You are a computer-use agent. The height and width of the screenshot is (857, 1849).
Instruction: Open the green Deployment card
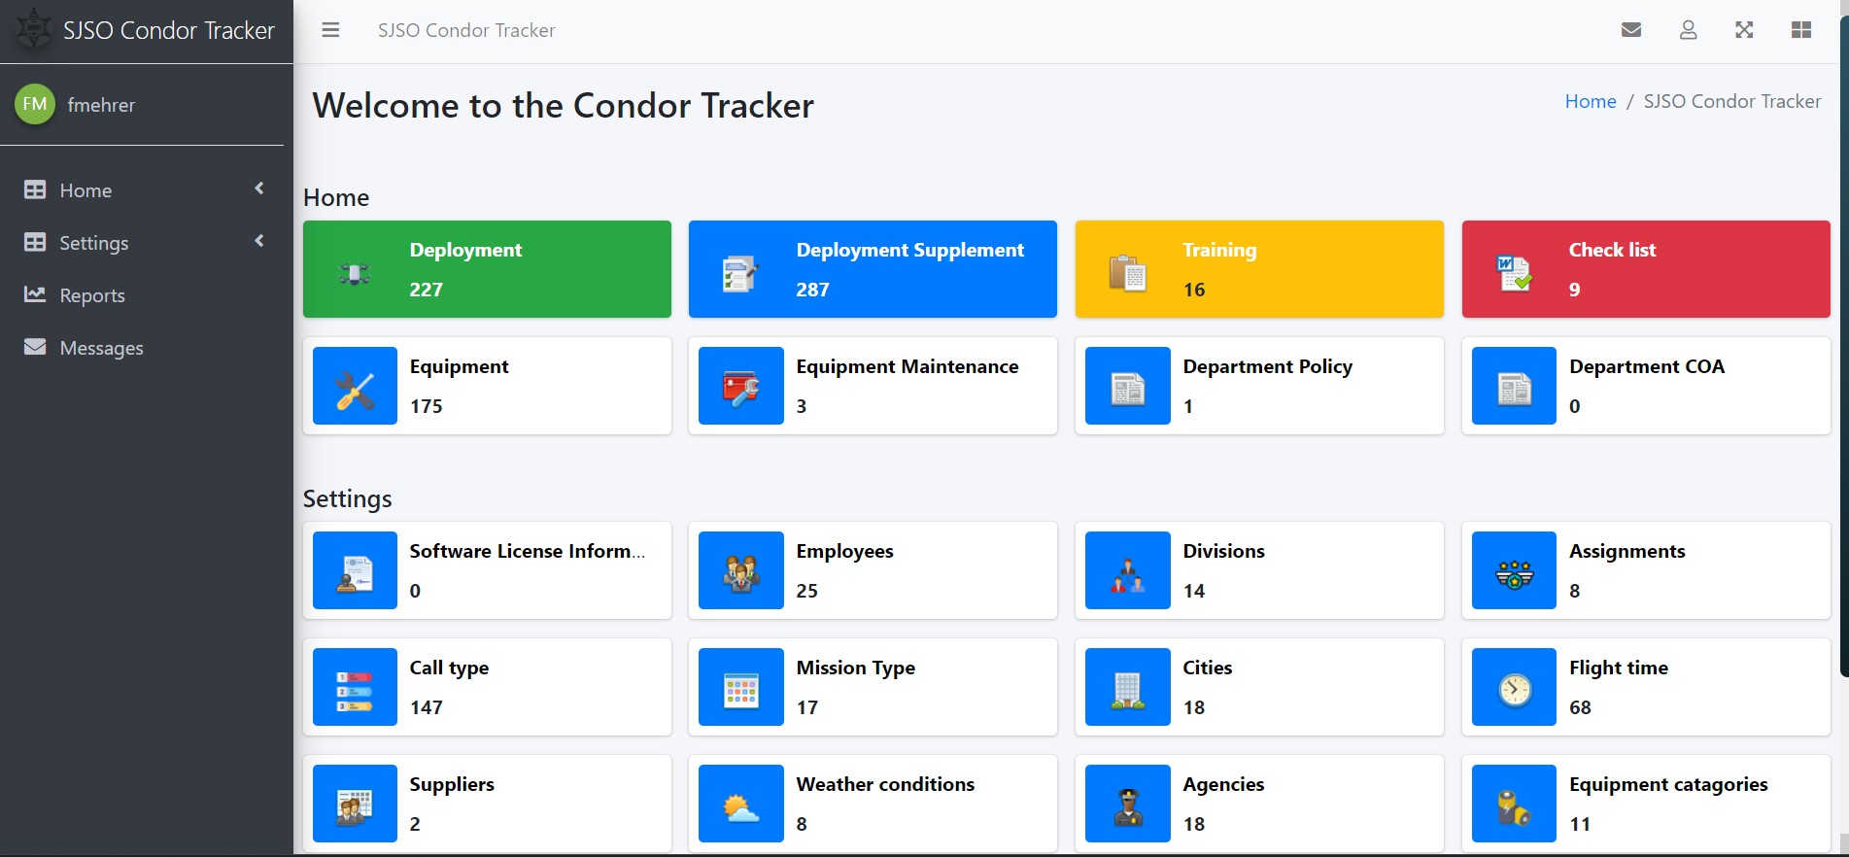[x=487, y=269]
